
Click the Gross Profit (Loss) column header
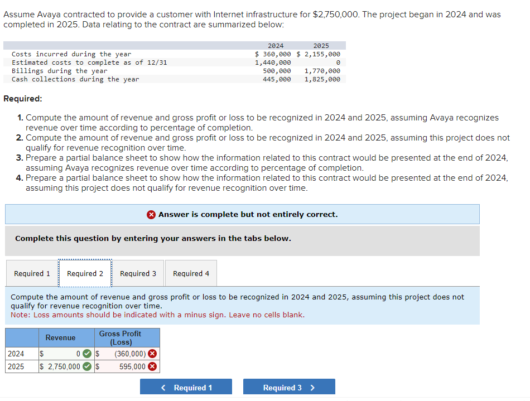tap(120, 337)
